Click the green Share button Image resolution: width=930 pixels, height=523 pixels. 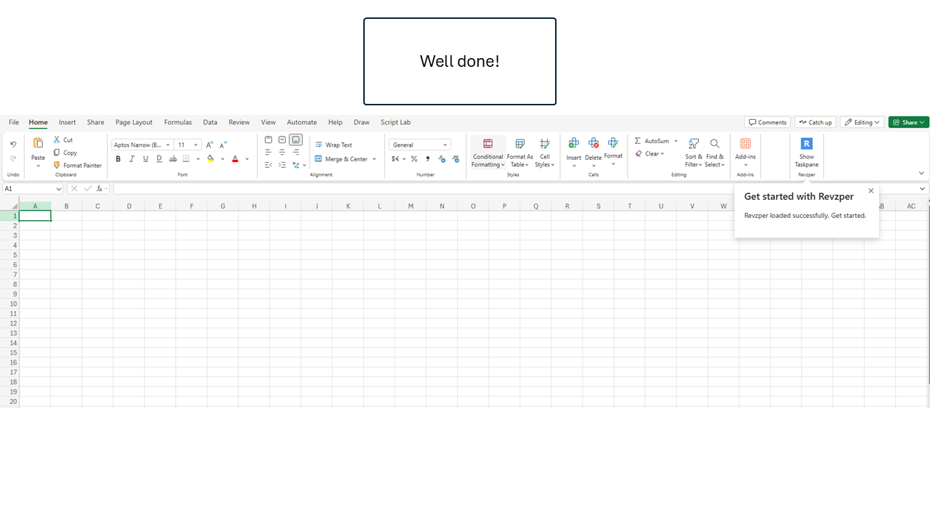[x=908, y=122]
